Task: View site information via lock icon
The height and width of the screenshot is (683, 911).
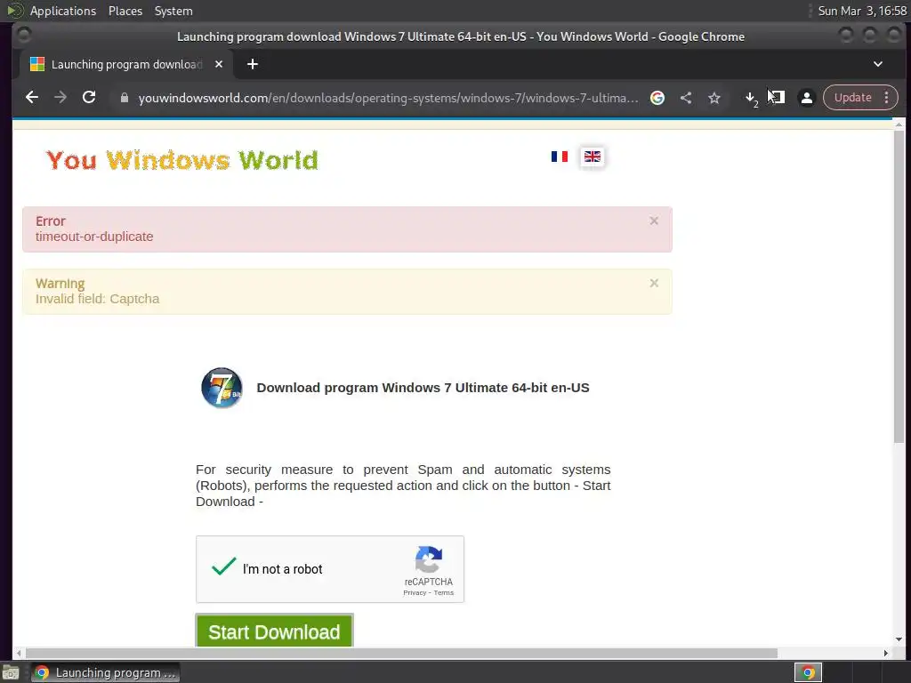Action: [124, 98]
